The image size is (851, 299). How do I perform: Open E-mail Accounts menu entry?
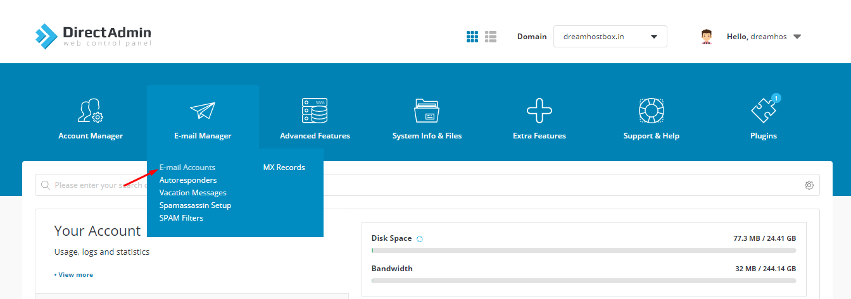187,168
